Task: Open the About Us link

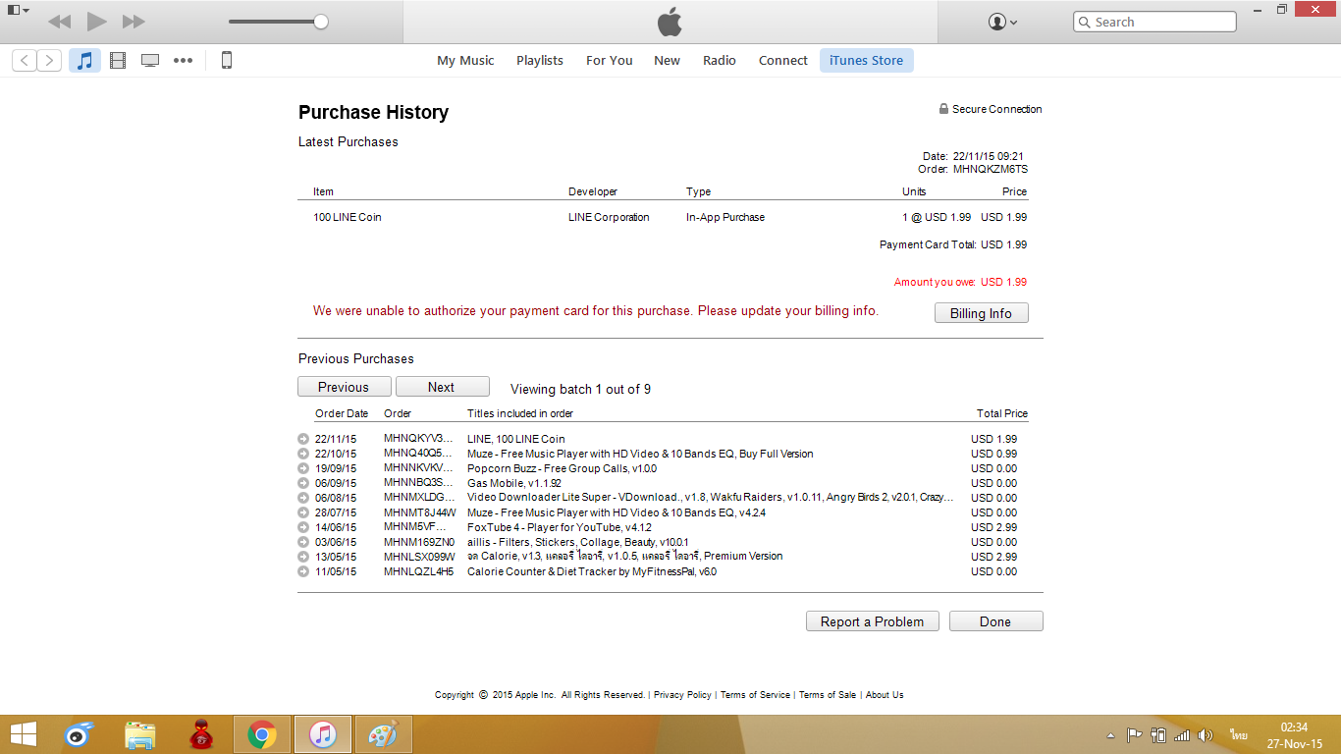Action: 885,695
